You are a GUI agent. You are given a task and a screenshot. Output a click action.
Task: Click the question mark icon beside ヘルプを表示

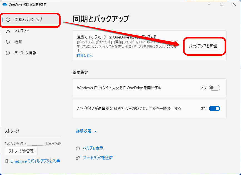pyautogui.click(x=78, y=148)
